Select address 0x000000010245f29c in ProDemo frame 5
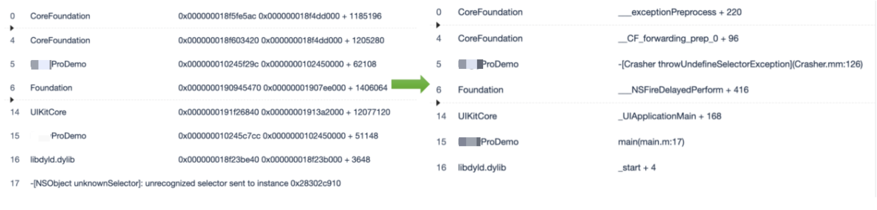The height and width of the screenshot is (210, 877). pyautogui.click(x=218, y=64)
